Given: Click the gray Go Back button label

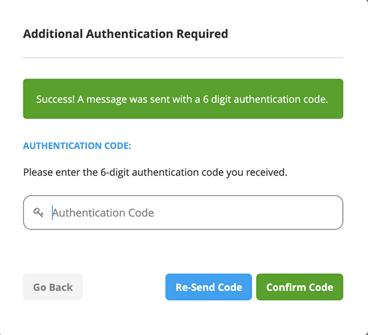Looking at the screenshot, I should (x=53, y=287).
